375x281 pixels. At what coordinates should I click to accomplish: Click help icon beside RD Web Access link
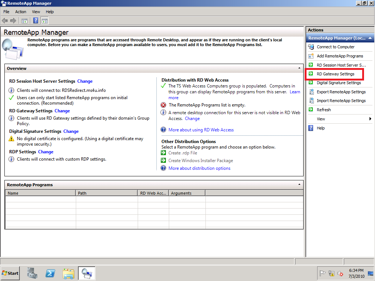(163, 130)
